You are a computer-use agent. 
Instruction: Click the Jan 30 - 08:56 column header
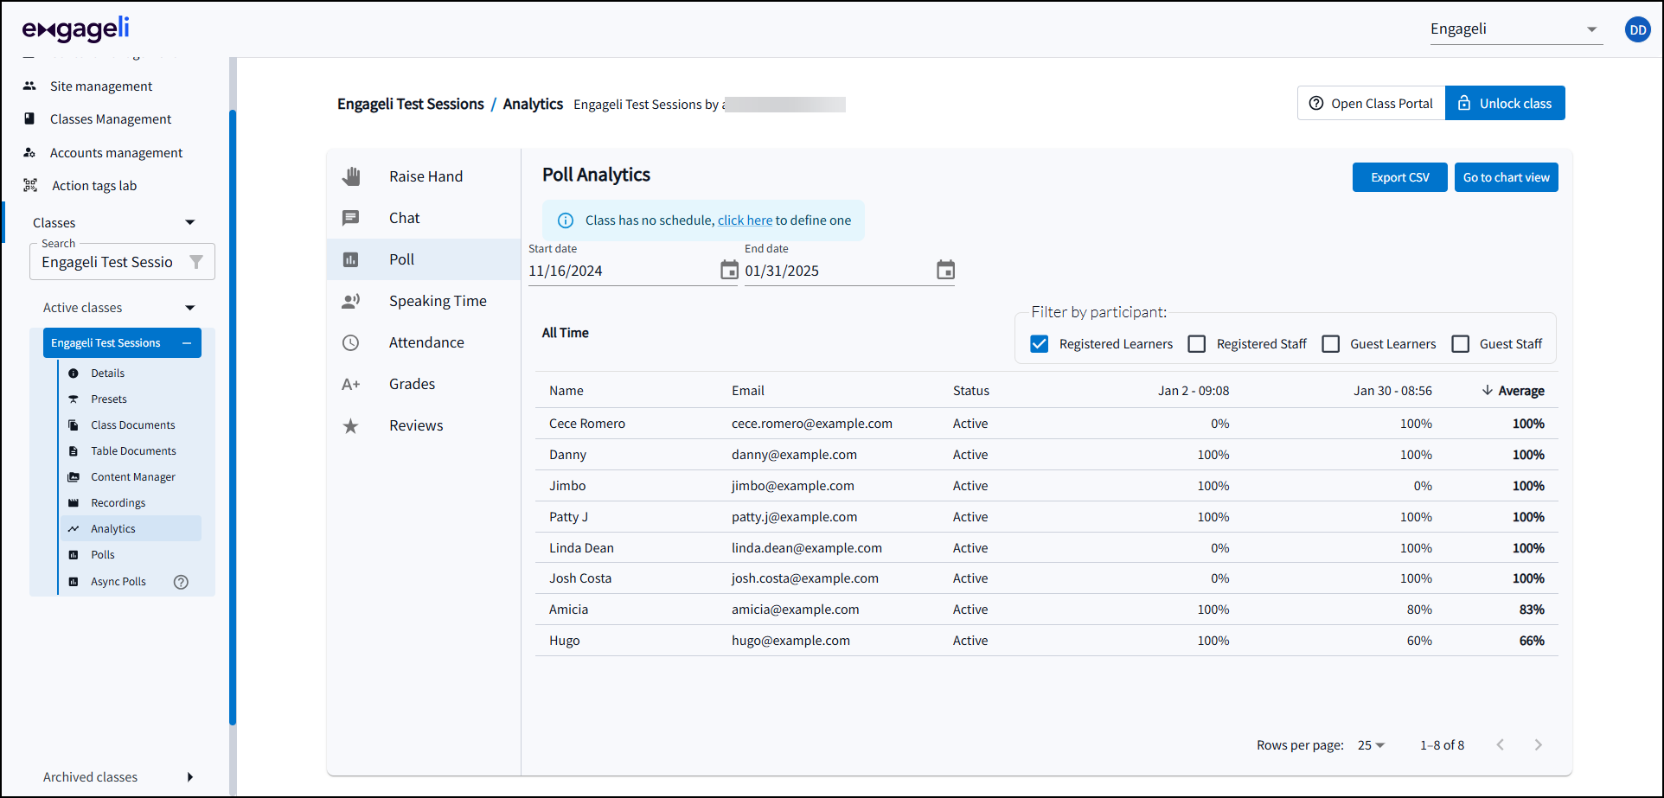[1392, 391]
